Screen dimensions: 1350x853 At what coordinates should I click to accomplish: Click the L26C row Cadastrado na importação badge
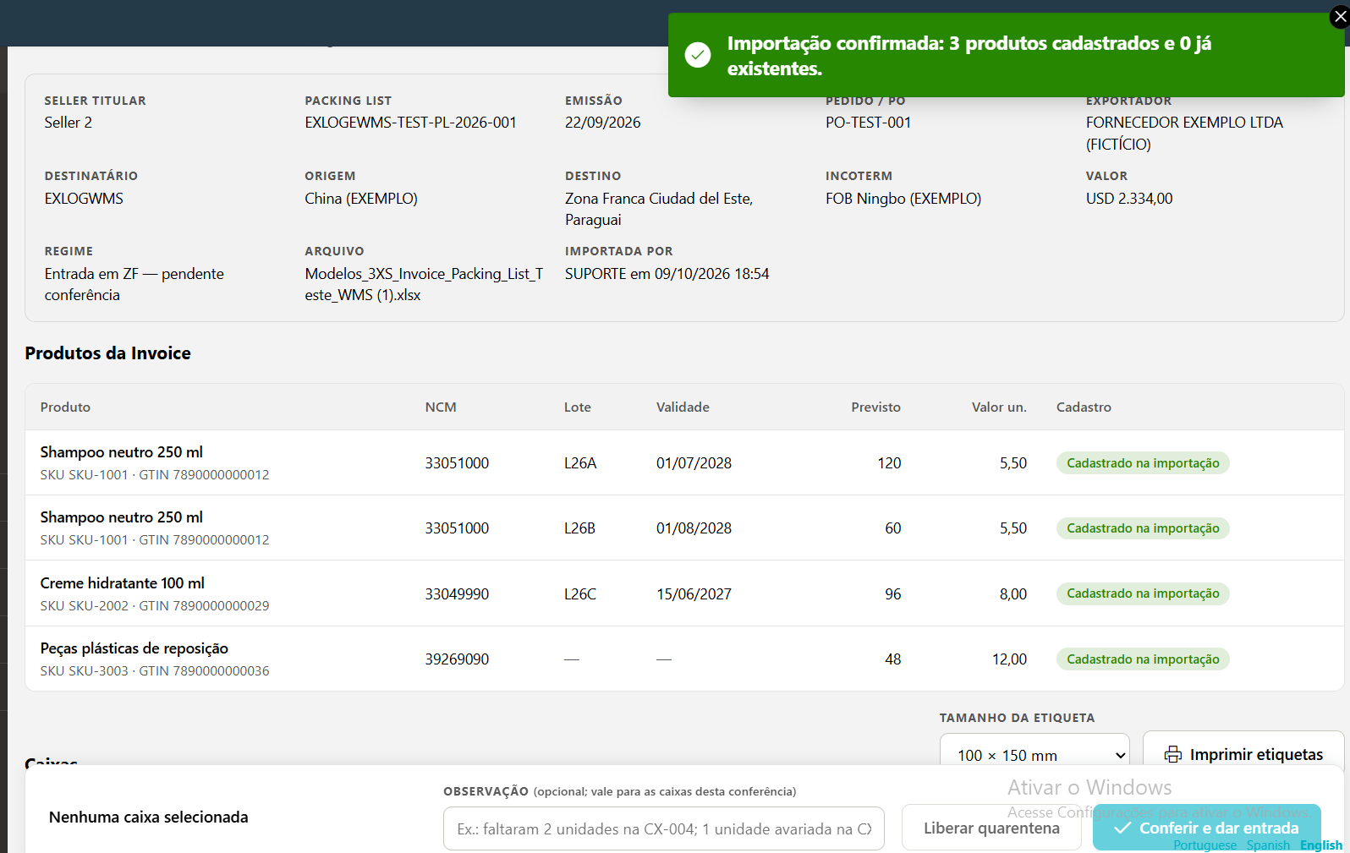point(1143,593)
